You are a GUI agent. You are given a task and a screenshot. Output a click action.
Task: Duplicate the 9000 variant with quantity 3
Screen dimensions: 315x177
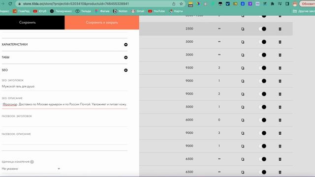[x=243, y=133]
